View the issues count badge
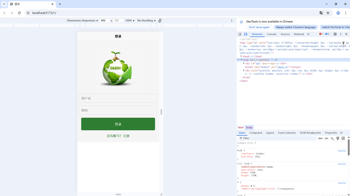The image size is (350, 196). pos(327,34)
